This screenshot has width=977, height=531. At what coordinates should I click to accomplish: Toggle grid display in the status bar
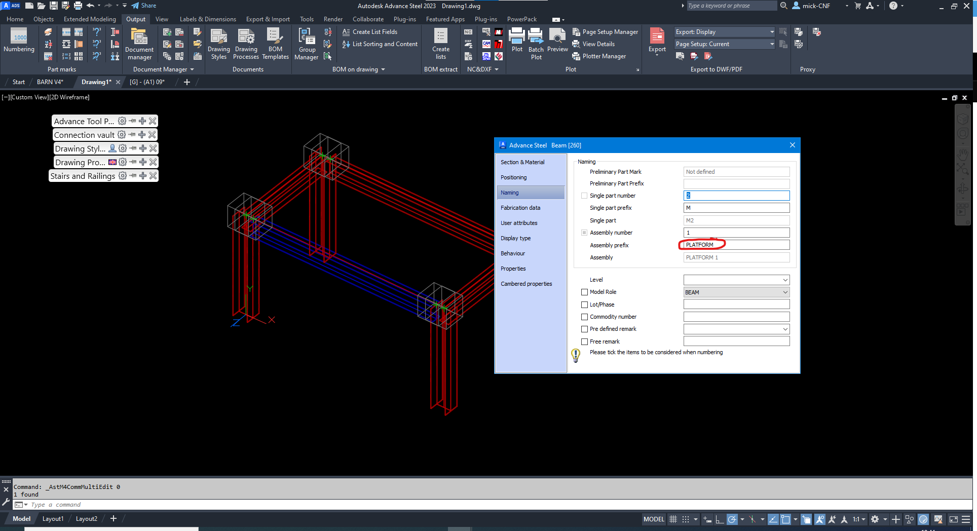point(673,519)
